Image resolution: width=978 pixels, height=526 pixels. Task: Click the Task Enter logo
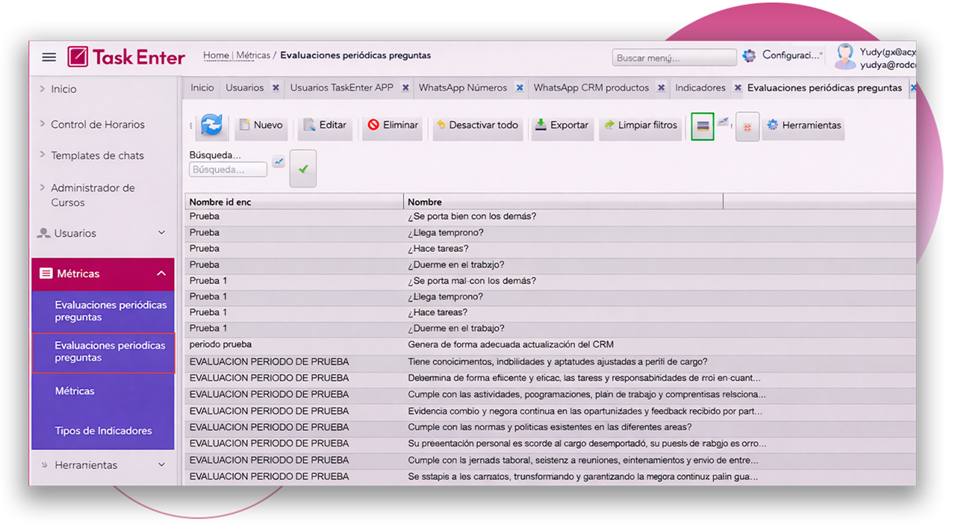click(127, 57)
